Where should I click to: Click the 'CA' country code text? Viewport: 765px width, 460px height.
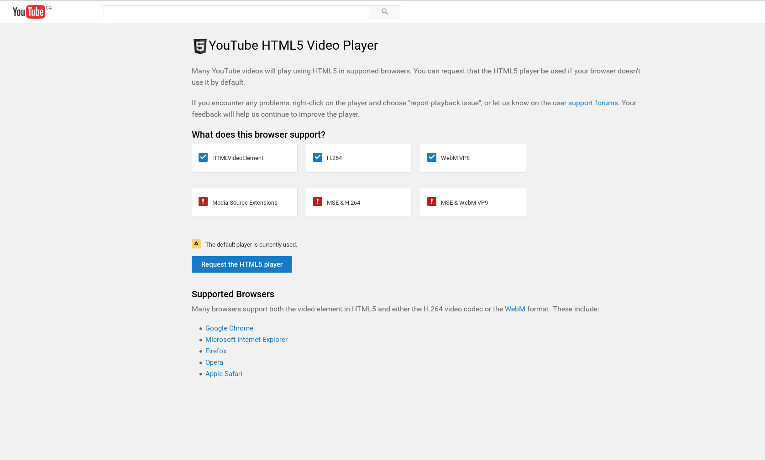click(49, 8)
